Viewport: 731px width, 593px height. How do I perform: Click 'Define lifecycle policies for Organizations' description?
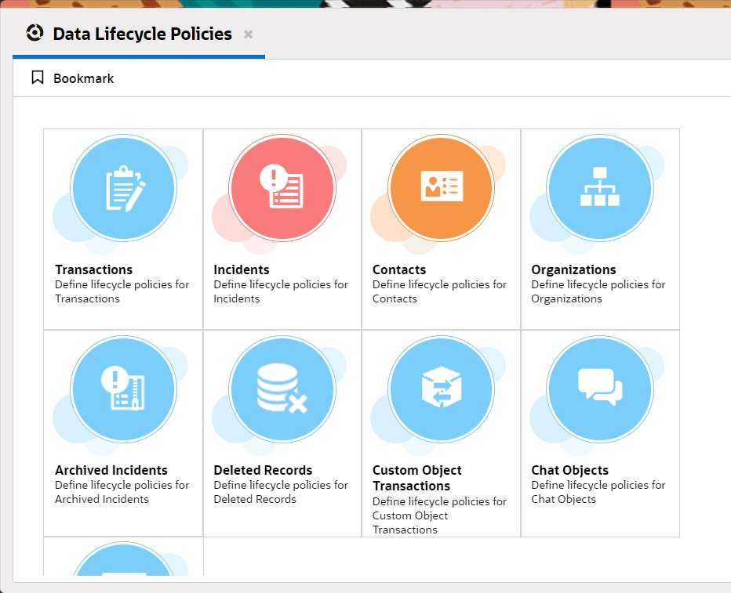(x=598, y=291)
